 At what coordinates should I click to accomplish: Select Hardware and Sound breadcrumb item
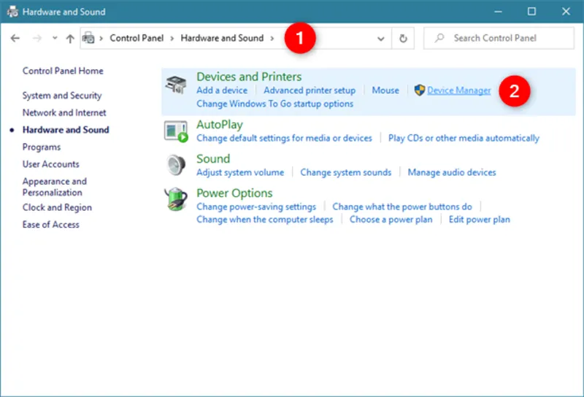coord(222,38)
